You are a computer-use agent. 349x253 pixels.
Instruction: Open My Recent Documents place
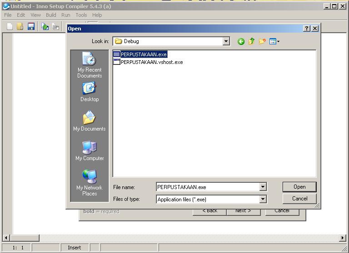click(x=90, y=65)
